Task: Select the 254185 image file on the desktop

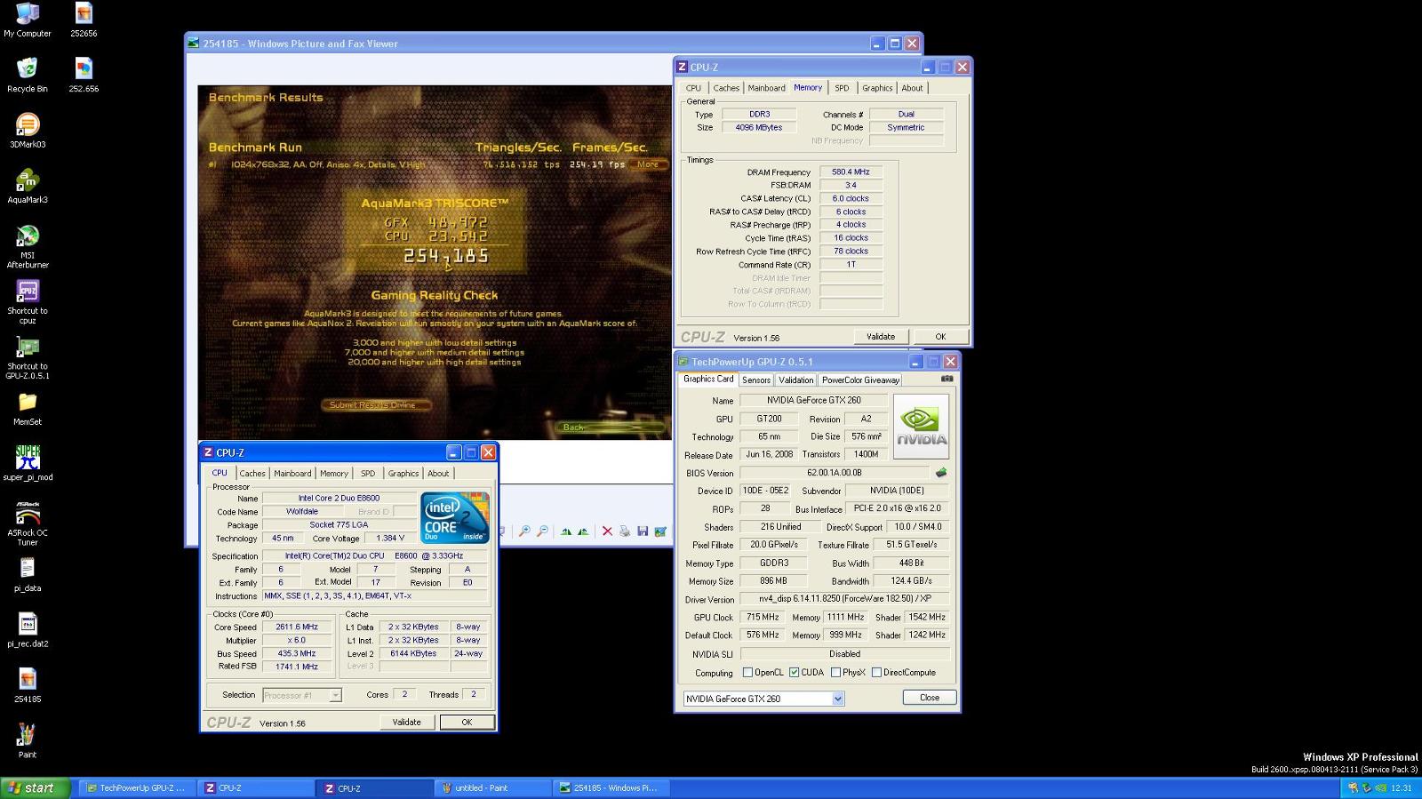Action: (28, 685)
